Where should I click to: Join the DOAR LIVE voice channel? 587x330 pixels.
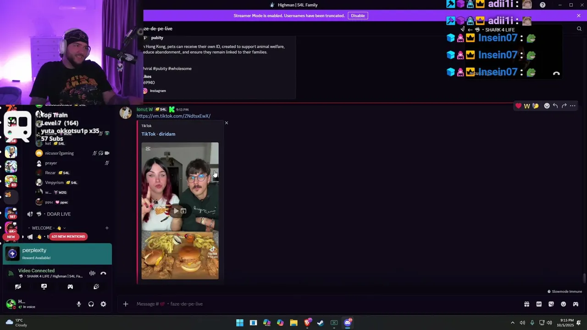tap(59, 214)
